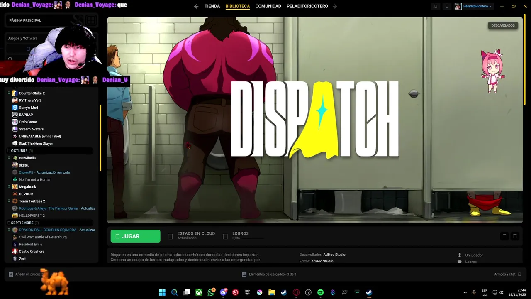Open the Counter-Strike 2 game icon
The width and height of the screenshot is (531, 299).
coord(15,93)
